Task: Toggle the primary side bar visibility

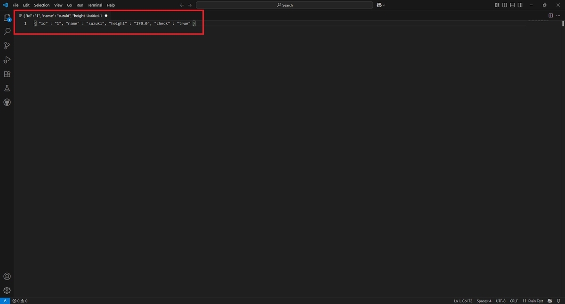Action: coord(504,5)
